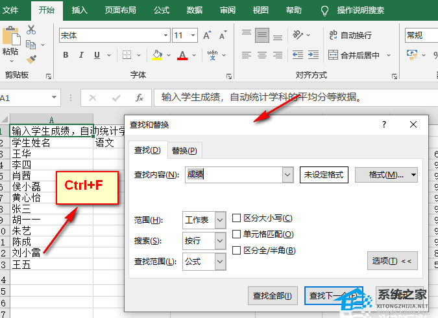Screen dimensions: 438x318
Task: Toggle Italic formatting
Action: click(81, 55)
